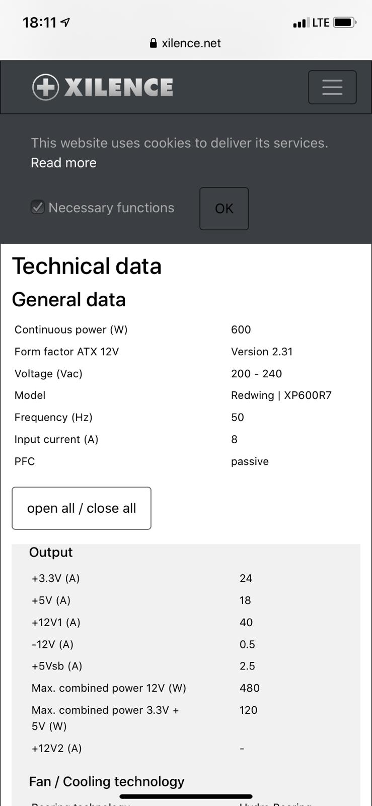Open the Read more cookie link
Image resolution: width=372 pixels, height=806 pixels.
(x=63, y=163)
